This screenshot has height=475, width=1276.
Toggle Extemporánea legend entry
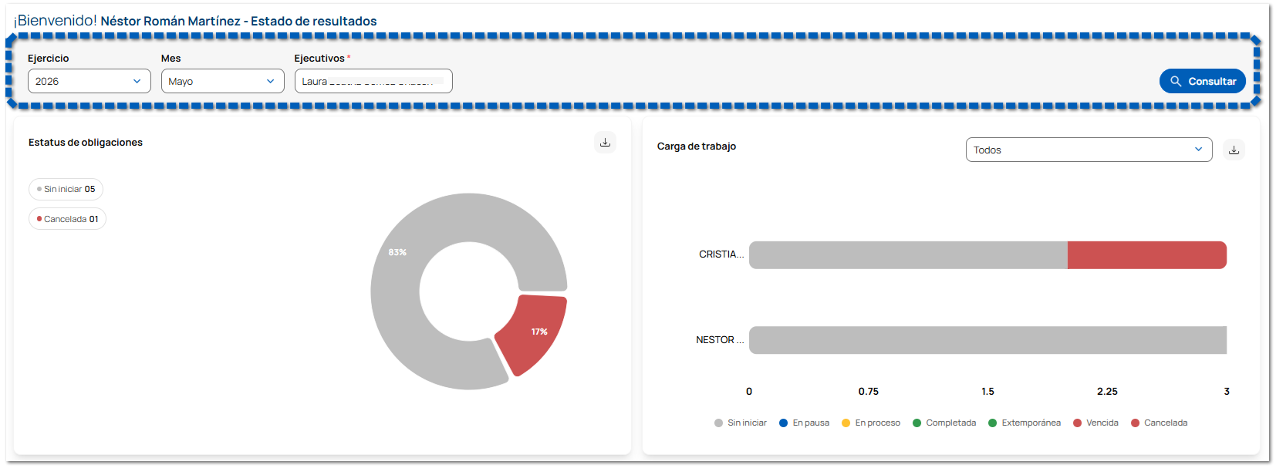tap(1025, 423)
